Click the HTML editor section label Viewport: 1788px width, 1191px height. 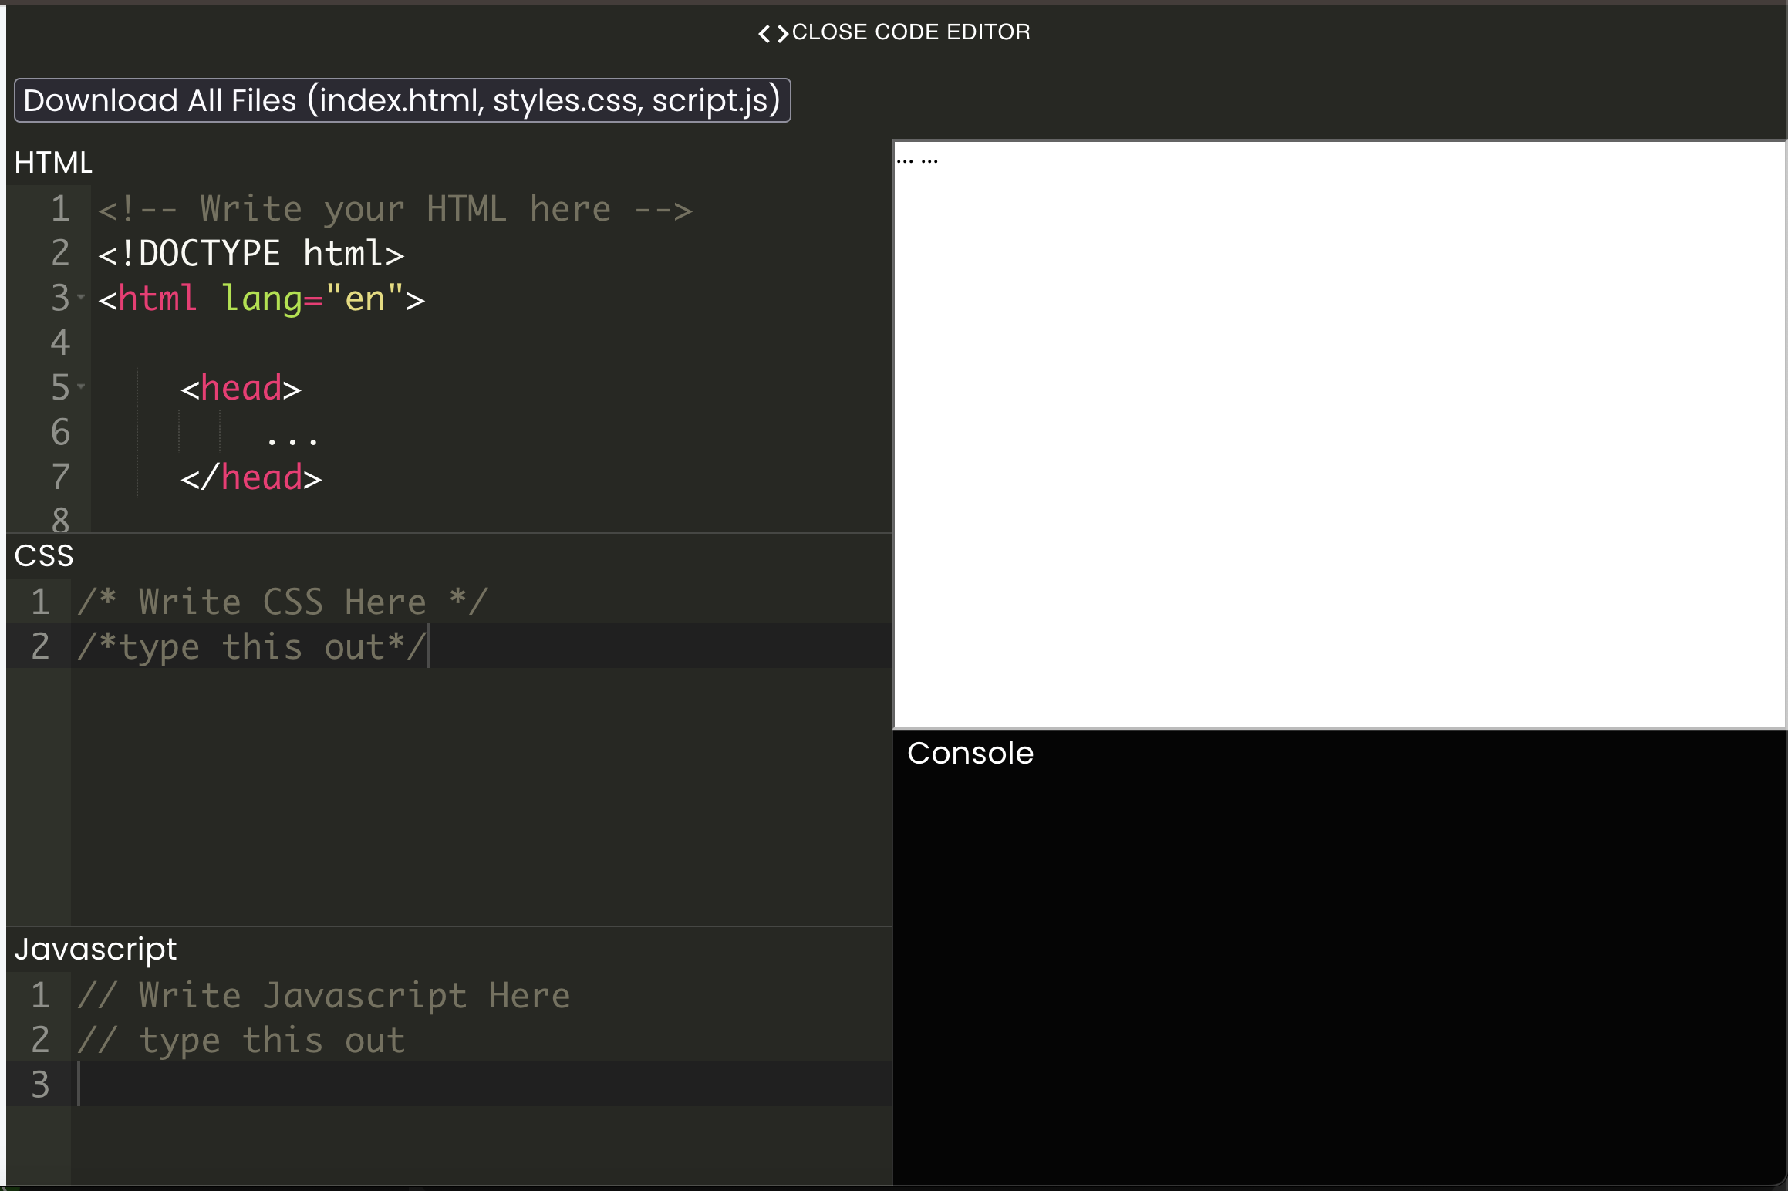click(x=53, y=163)
